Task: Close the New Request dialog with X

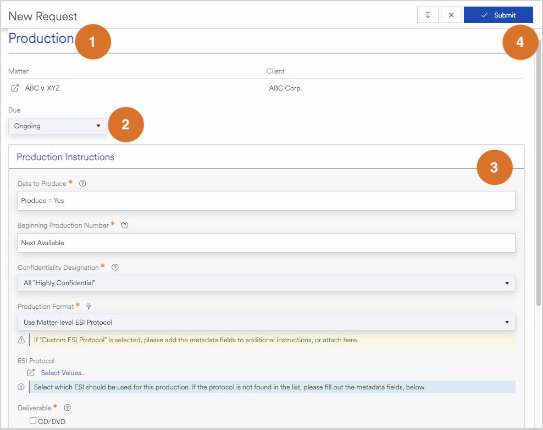Action: (451, 15)
